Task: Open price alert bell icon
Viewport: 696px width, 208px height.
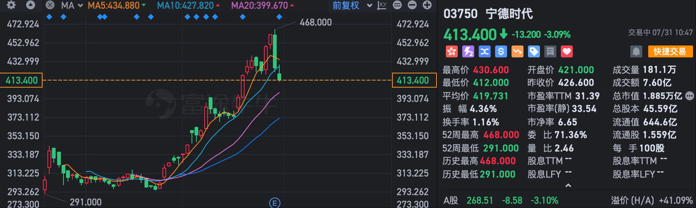Action: (636, 51)
